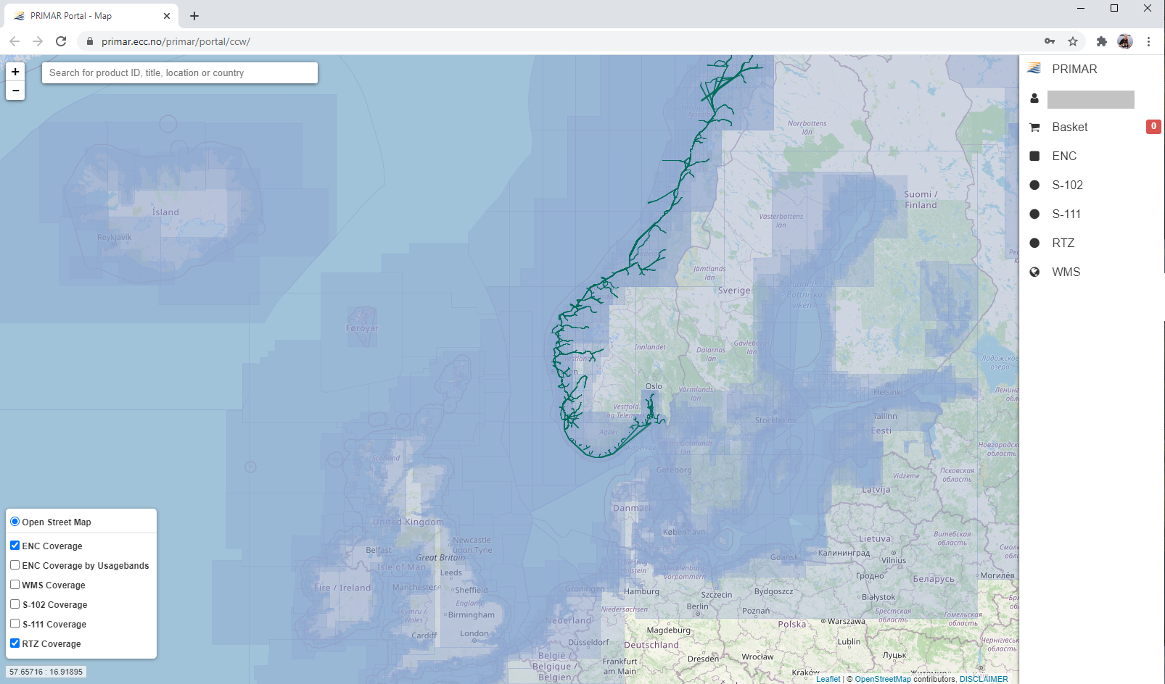This screenshot has width=1165, height=684.
Task: Bookmark this page with star icon
Action: (x=1073, y=41)
